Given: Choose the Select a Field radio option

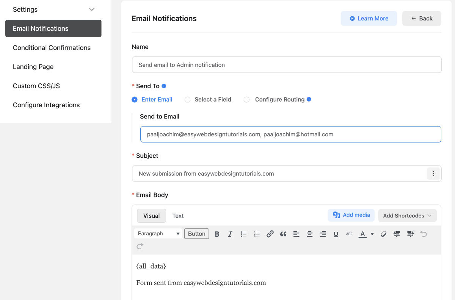Looking at the screenshot, I should 188,100.
